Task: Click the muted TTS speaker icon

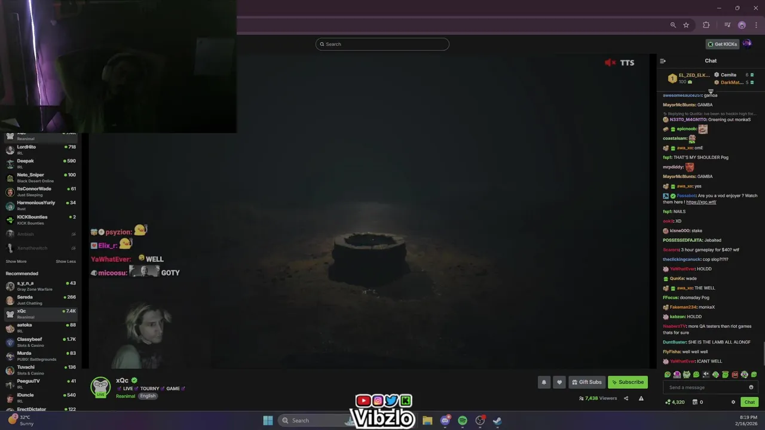Action: [x=610, y=62]
